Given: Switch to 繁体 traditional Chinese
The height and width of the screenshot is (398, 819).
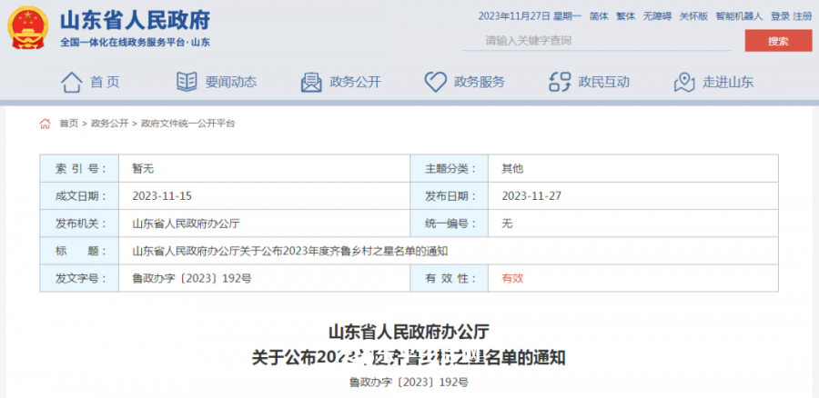Looking at the screenshot, I should [625, 16].
